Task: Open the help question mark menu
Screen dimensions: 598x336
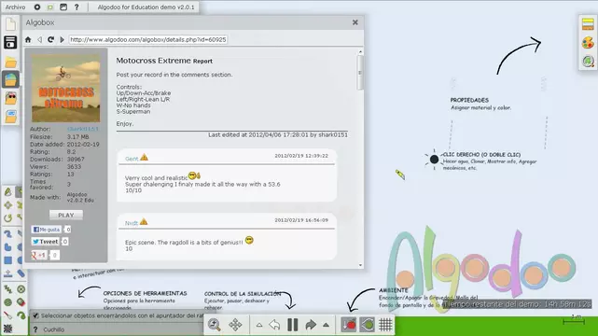Action: (x=76, y=7)
